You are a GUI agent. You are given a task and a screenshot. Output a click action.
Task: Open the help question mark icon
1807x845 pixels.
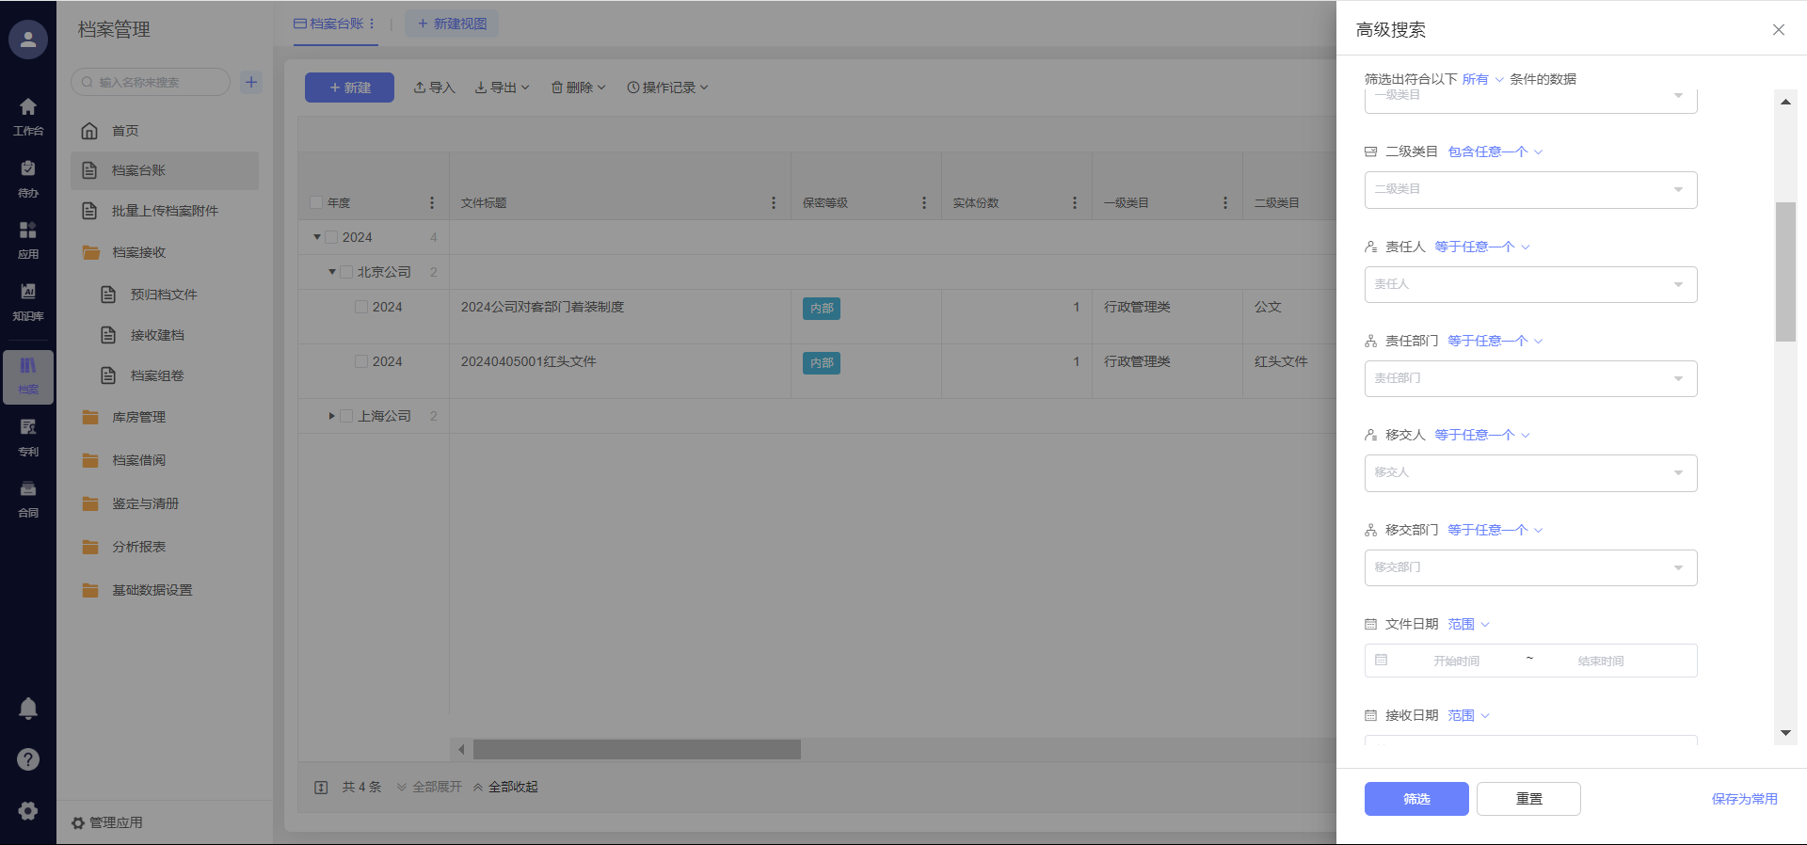(x=28, y=759)
